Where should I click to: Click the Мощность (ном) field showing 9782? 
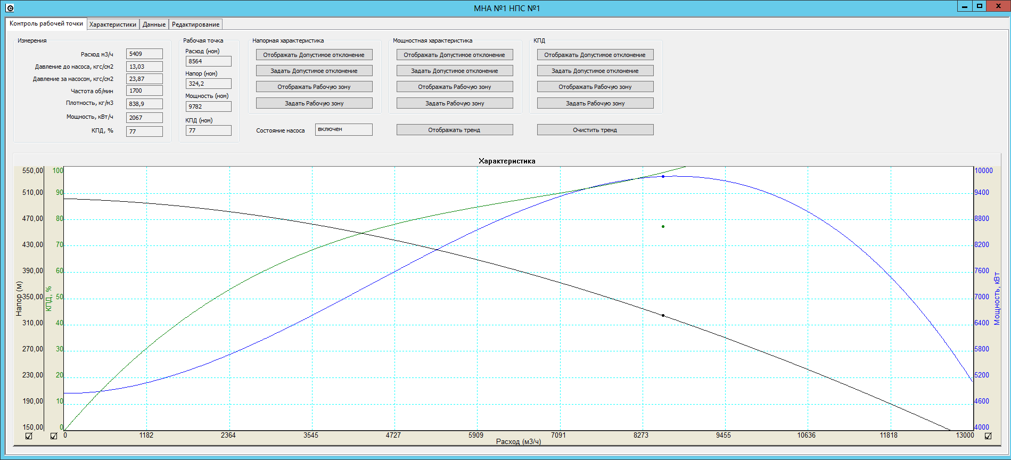209,106
